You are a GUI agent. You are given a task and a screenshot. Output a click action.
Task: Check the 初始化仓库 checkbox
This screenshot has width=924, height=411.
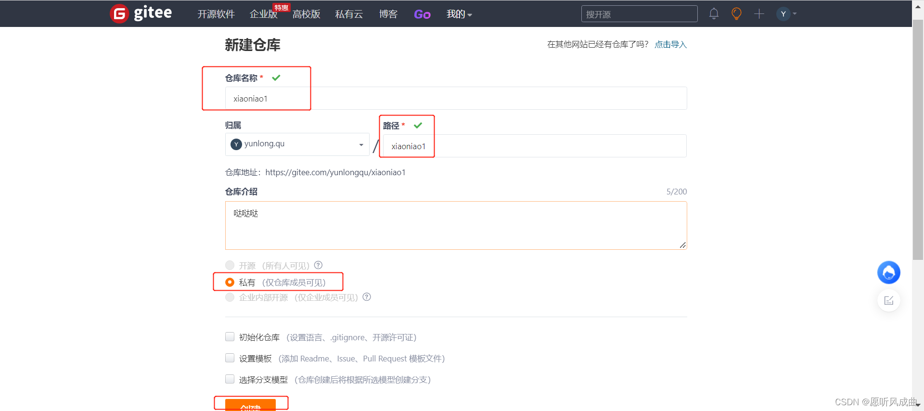click(x=230, y=337)
